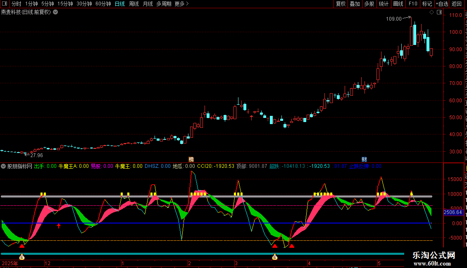Open the 更多 timeframe menu
The image size is (467, 268).
pos(181,4)
